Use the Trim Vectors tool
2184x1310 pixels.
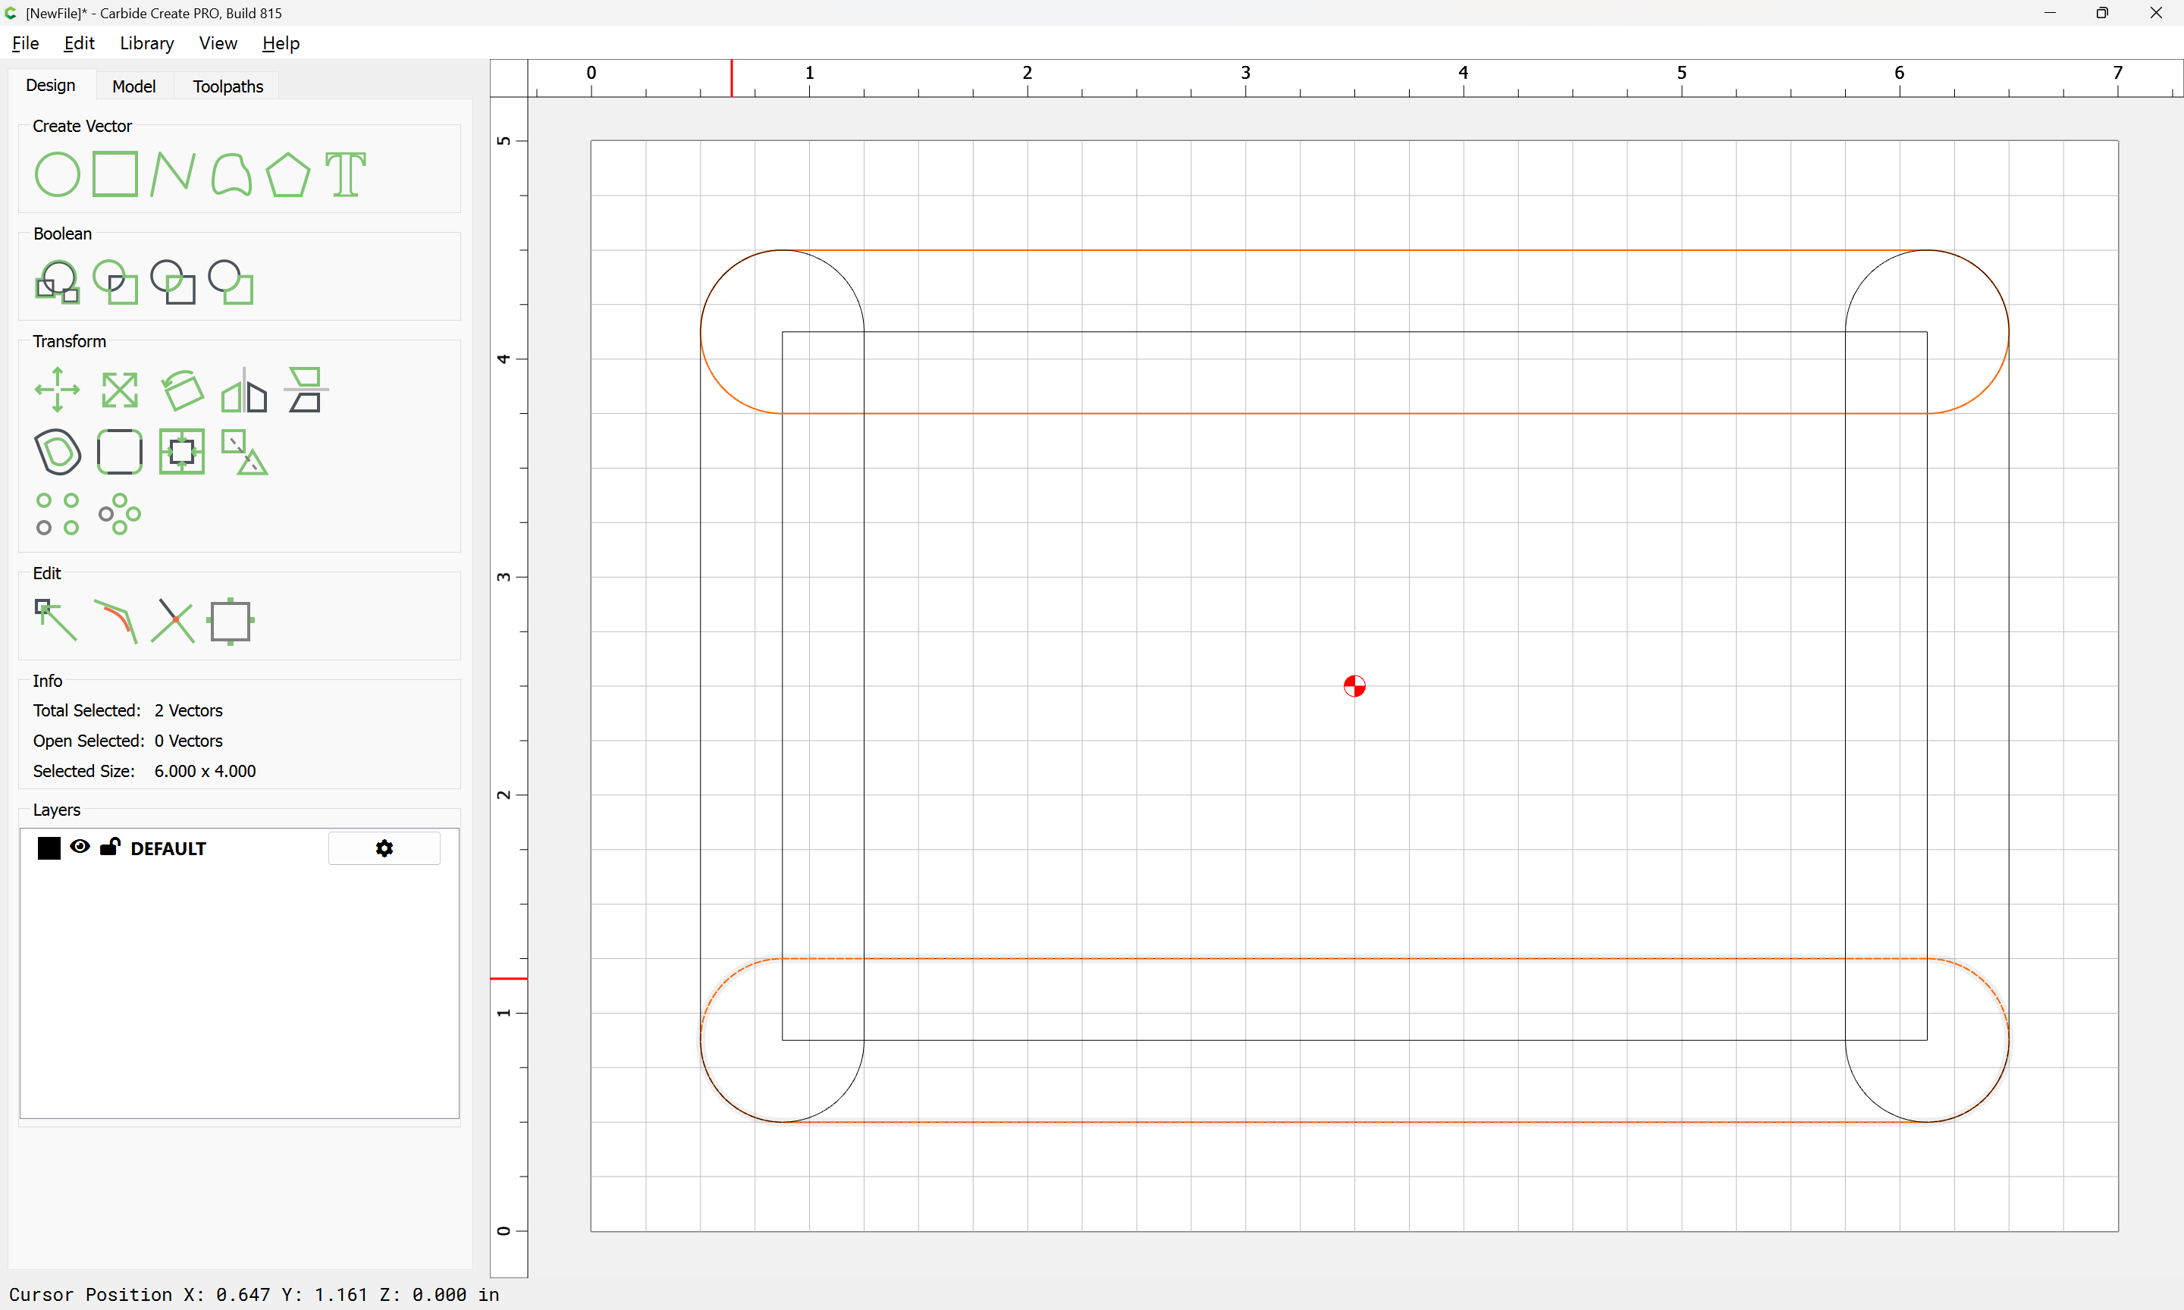coord(173,621)
